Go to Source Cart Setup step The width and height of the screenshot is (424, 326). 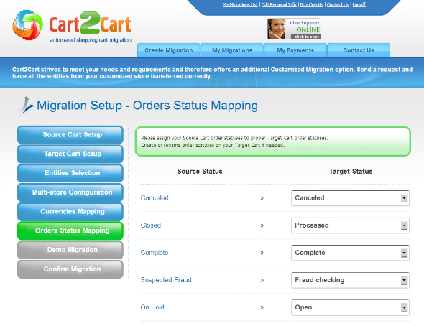(70, 135)
